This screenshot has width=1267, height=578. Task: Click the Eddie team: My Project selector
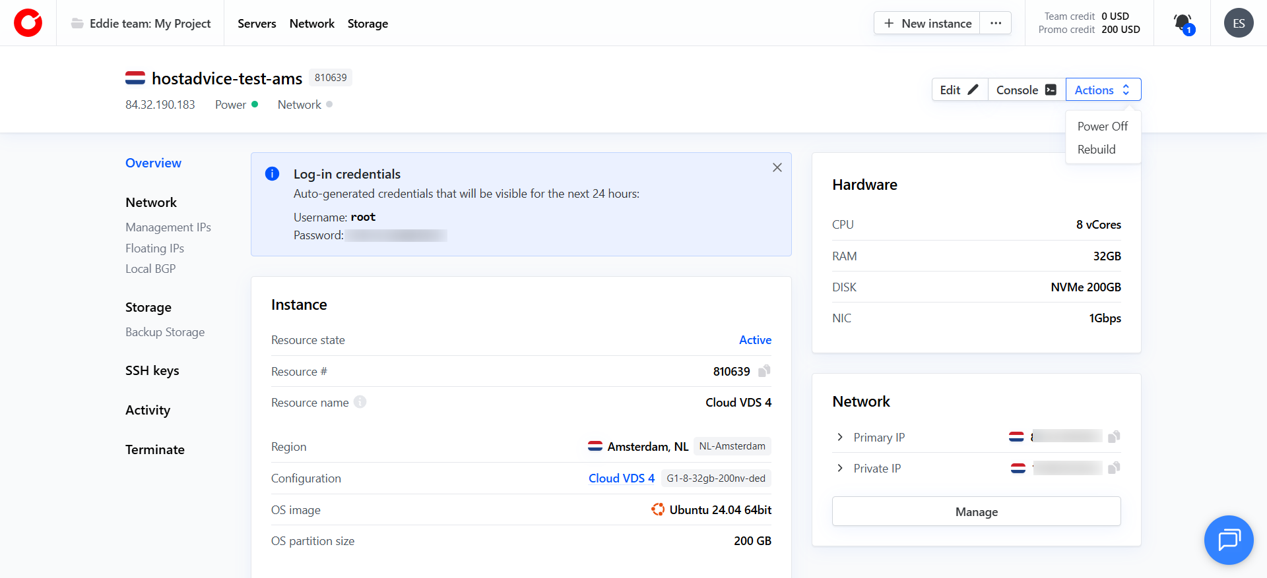click(x=141, y=24)
